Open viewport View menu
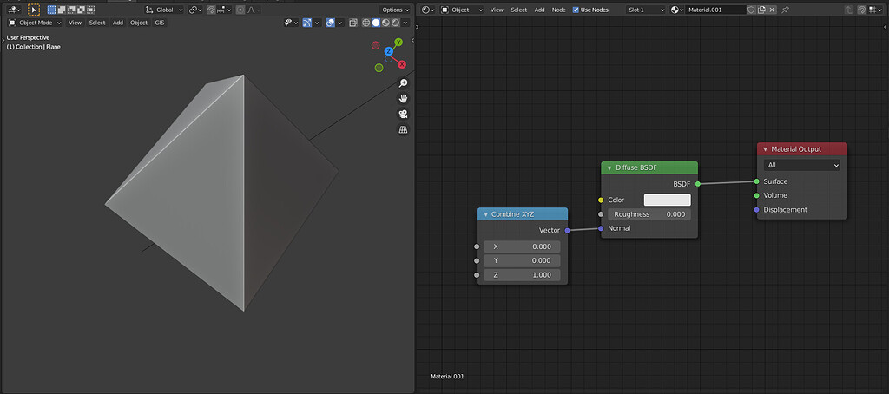Viewport: 889px width, 394px height. 75,23
